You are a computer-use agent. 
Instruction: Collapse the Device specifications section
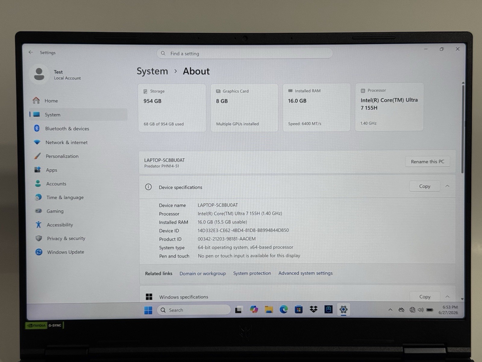[x=447, y=186]
